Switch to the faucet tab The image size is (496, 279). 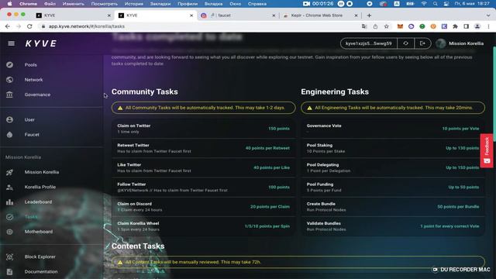click(x=237, y=15)
